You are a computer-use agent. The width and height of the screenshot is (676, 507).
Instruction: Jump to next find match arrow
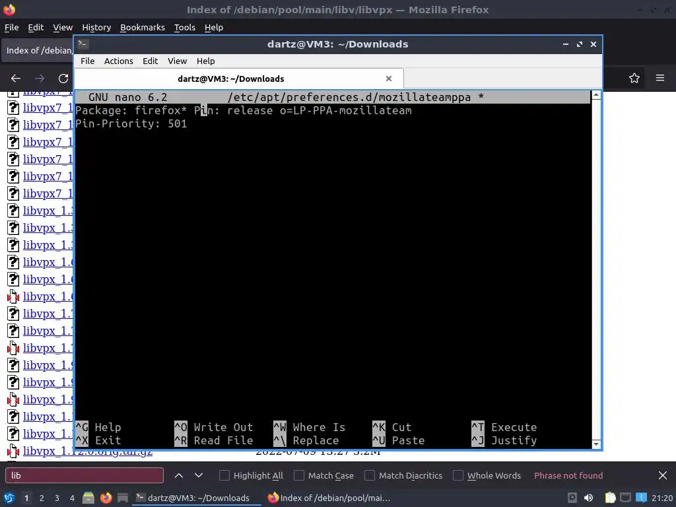[x=199, y=475]
